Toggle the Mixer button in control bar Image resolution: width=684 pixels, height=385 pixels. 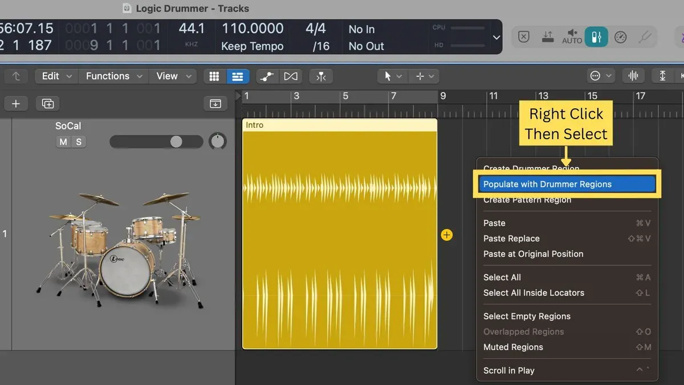596,37
